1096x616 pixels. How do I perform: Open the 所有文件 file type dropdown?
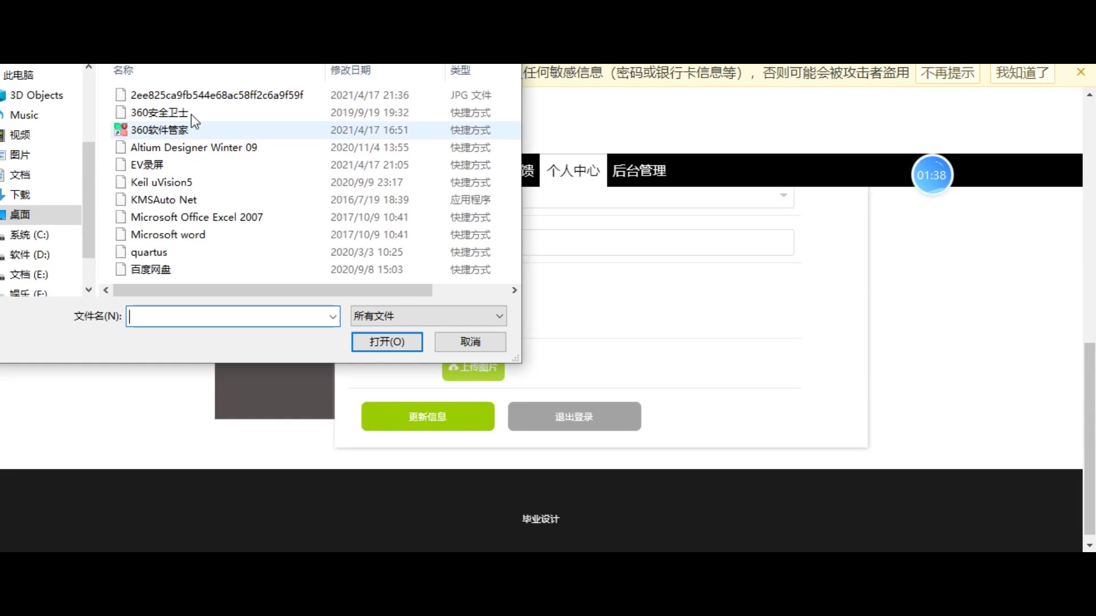point(429,316)
